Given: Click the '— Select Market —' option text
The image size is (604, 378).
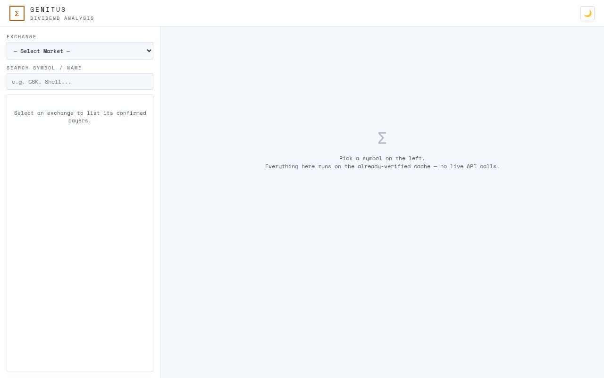Looking at the screenshot, I should point(42,51).
